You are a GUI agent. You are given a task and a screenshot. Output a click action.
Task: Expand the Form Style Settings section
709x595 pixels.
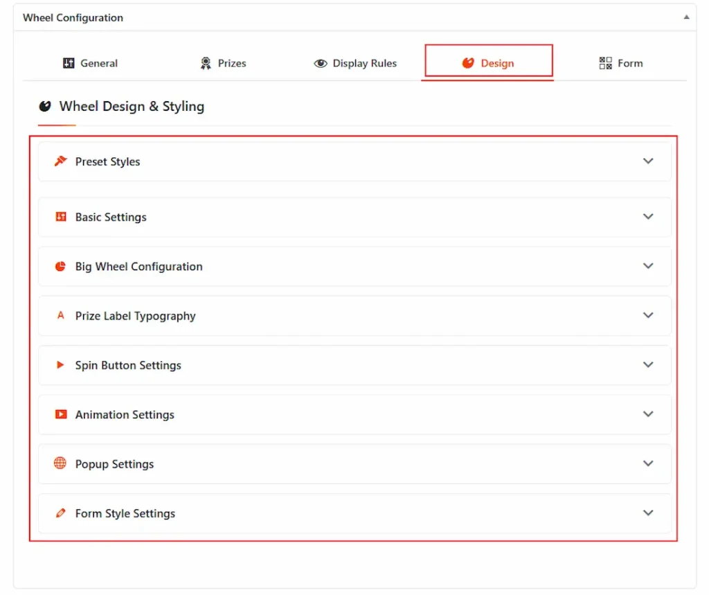click(x=648, y=513)
